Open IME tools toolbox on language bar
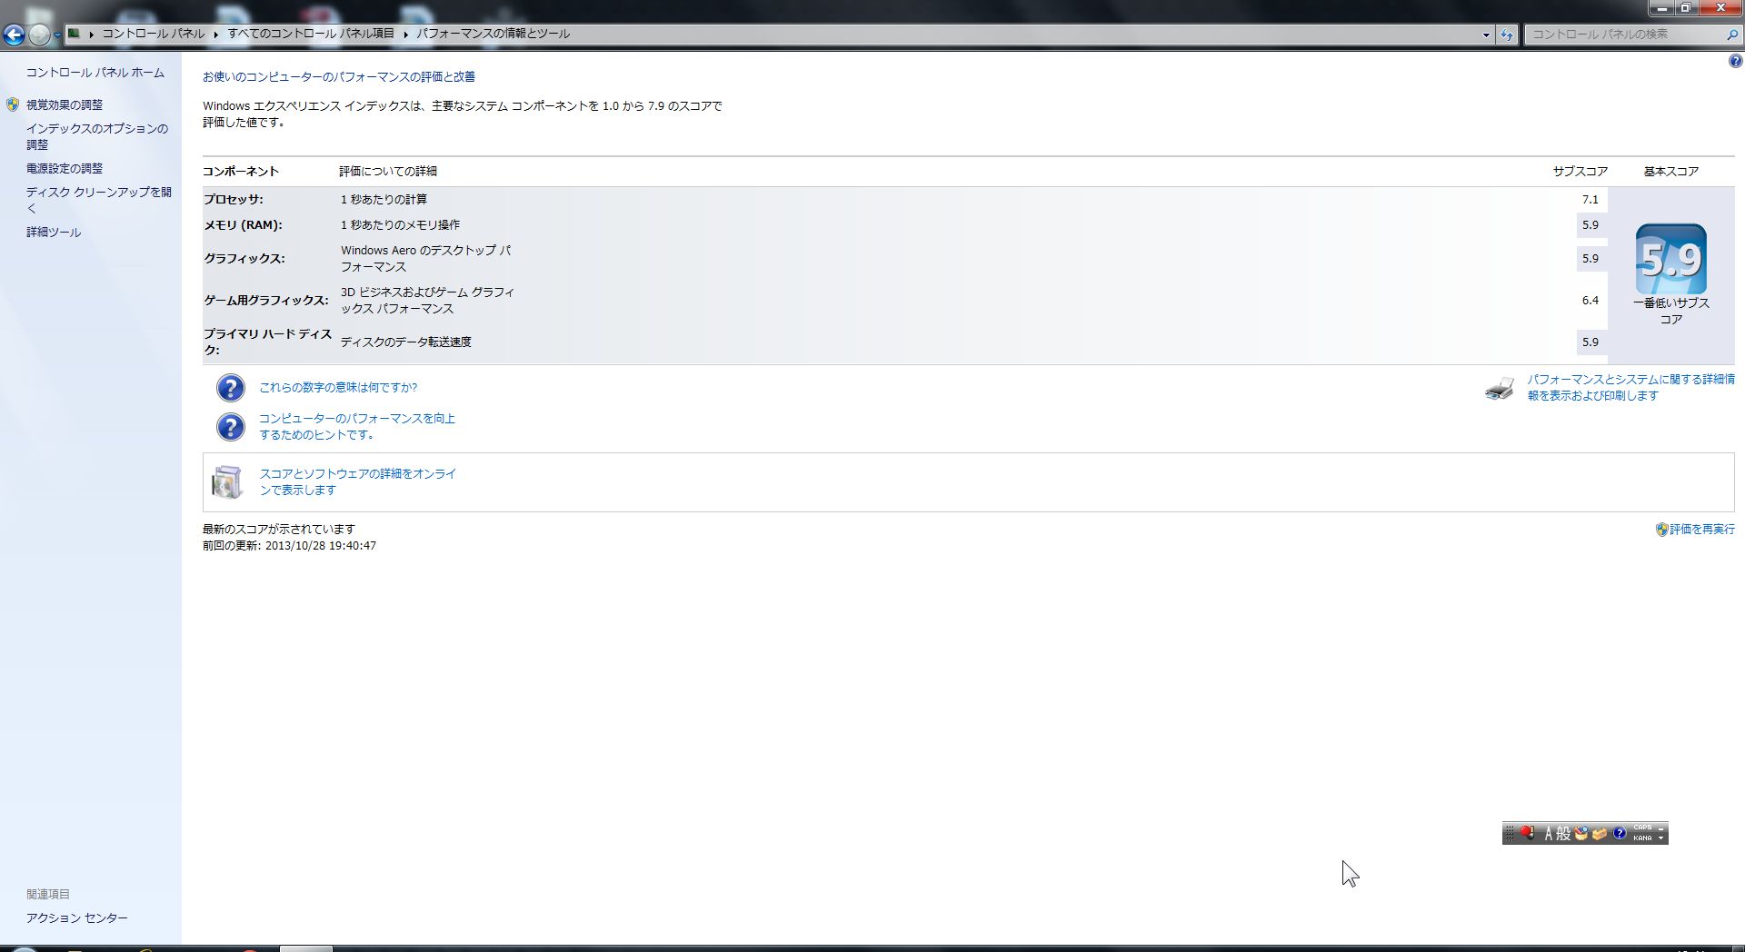1745x952 pixels. pyautogui.click(x=1600, y=833)
